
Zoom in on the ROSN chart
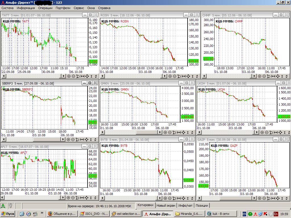[x=170, y=76]
